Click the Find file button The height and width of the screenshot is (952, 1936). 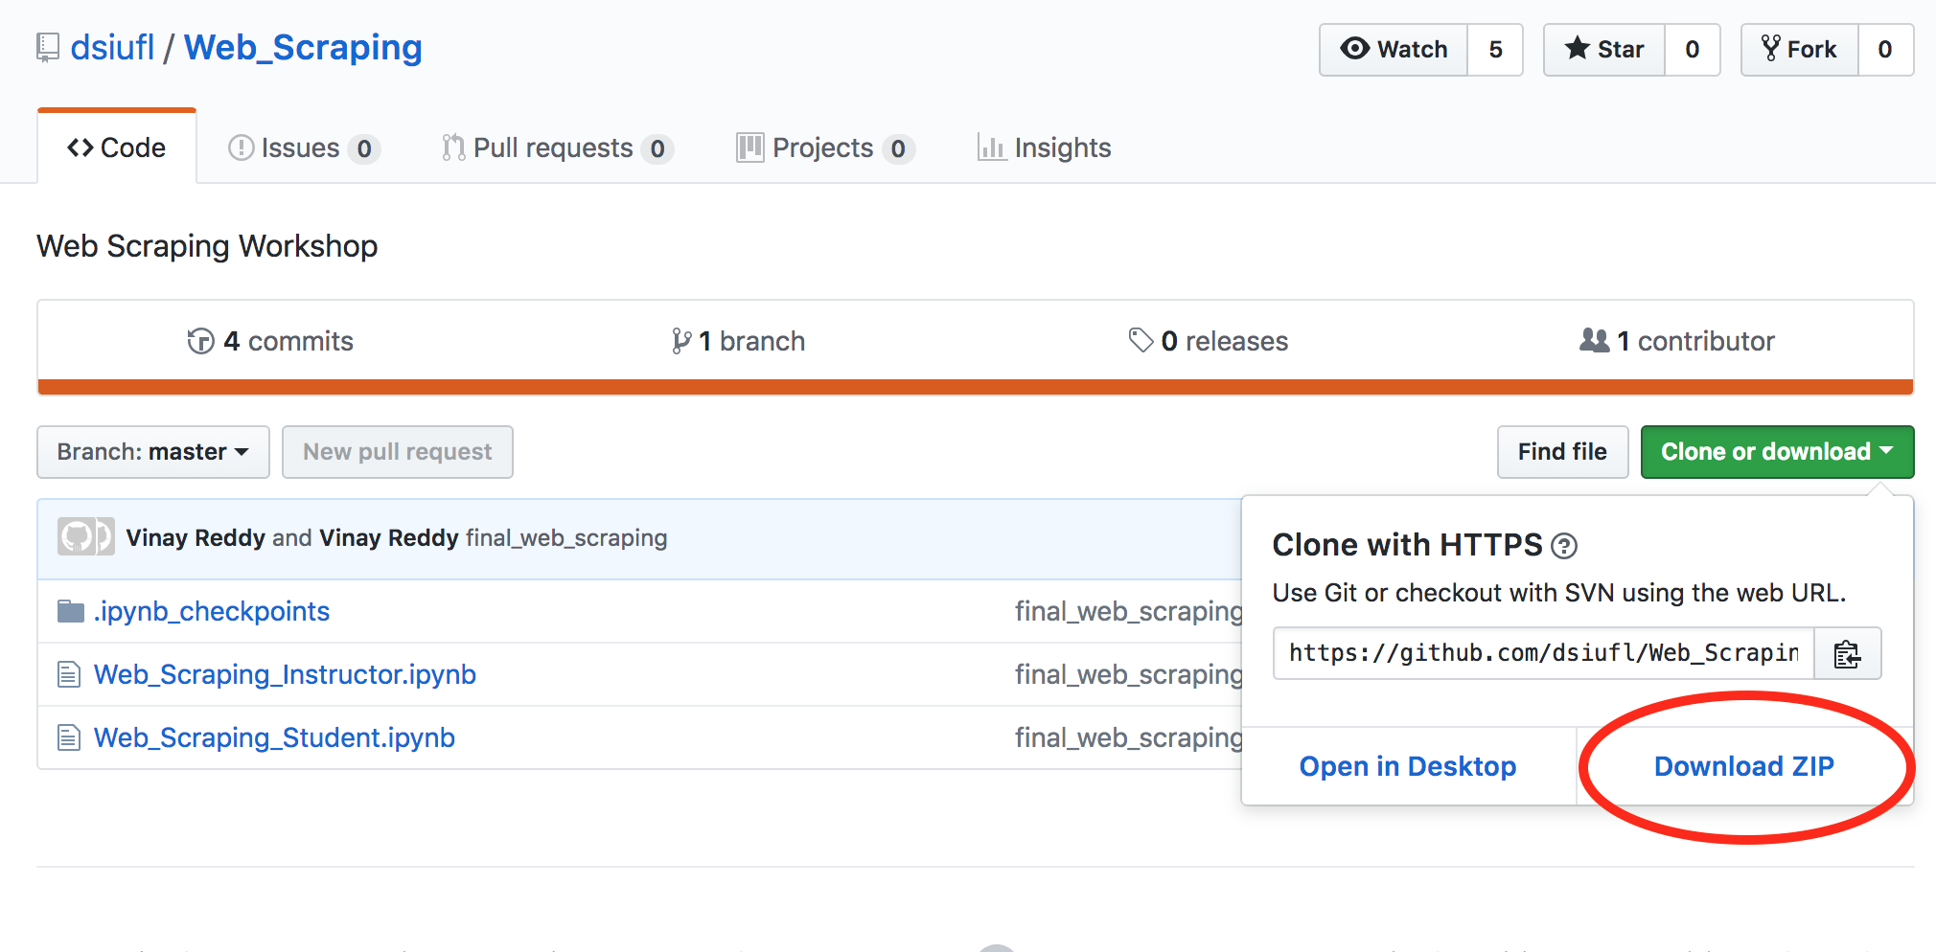[x=1562, y=452]
